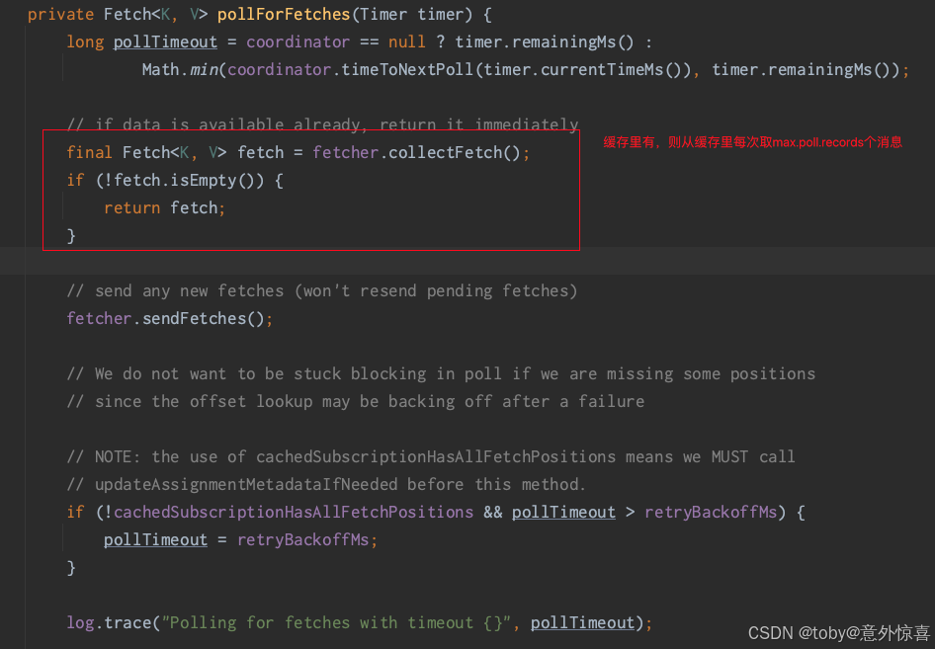Click the 'updateAssignmentMetadataIfNeeded before this method' comment
The image size is (935, 649).
325,484
